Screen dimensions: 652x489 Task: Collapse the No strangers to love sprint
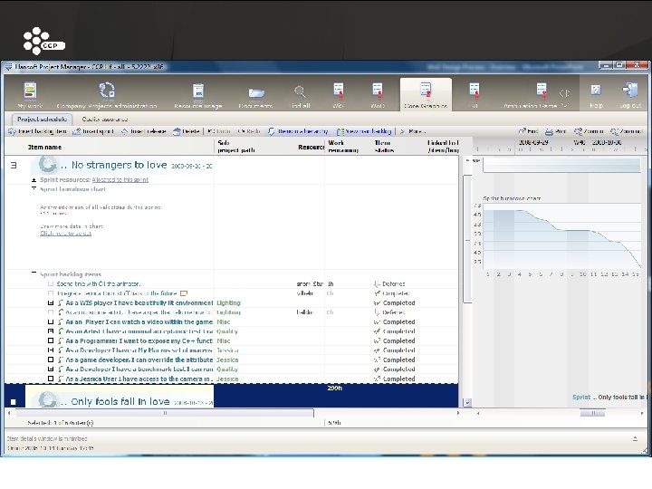14,165
